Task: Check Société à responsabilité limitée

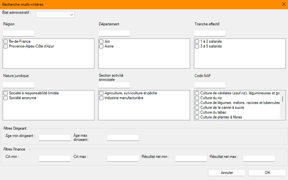Action: 6,93
